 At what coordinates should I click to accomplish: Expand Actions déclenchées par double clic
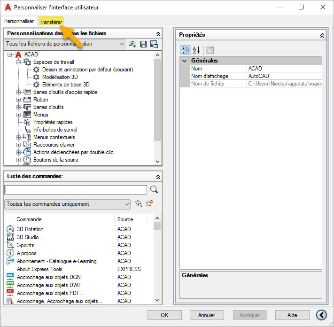(x=18, y=152)
